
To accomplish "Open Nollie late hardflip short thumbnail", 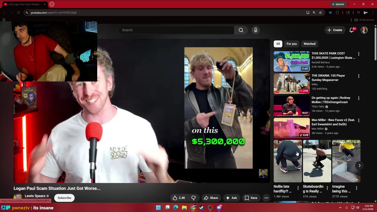I will tap(288, 161).
